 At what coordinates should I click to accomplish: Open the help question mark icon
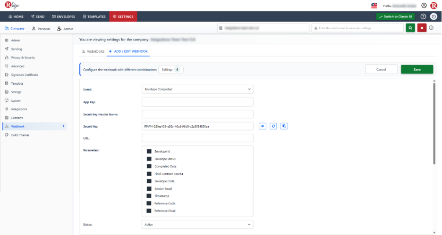(x=423, y=16)
